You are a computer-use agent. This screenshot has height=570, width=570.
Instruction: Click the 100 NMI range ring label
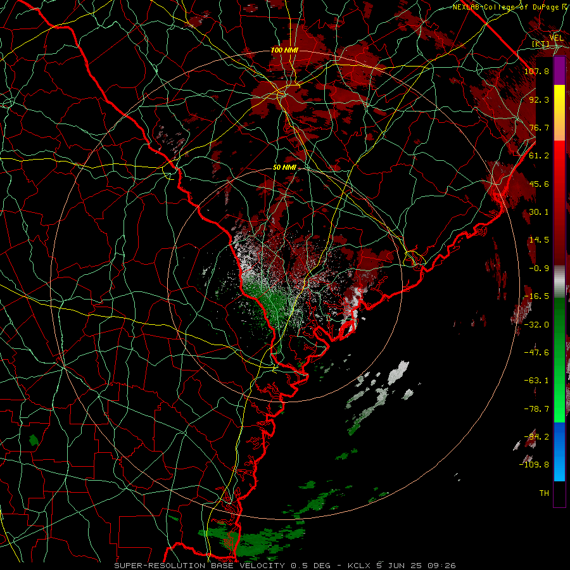point(284,50)
